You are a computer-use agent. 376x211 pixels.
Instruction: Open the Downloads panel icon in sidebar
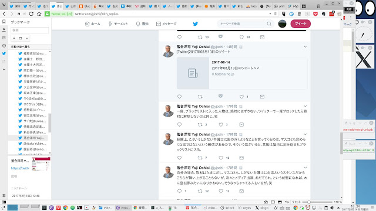click(x=4, y=30)
